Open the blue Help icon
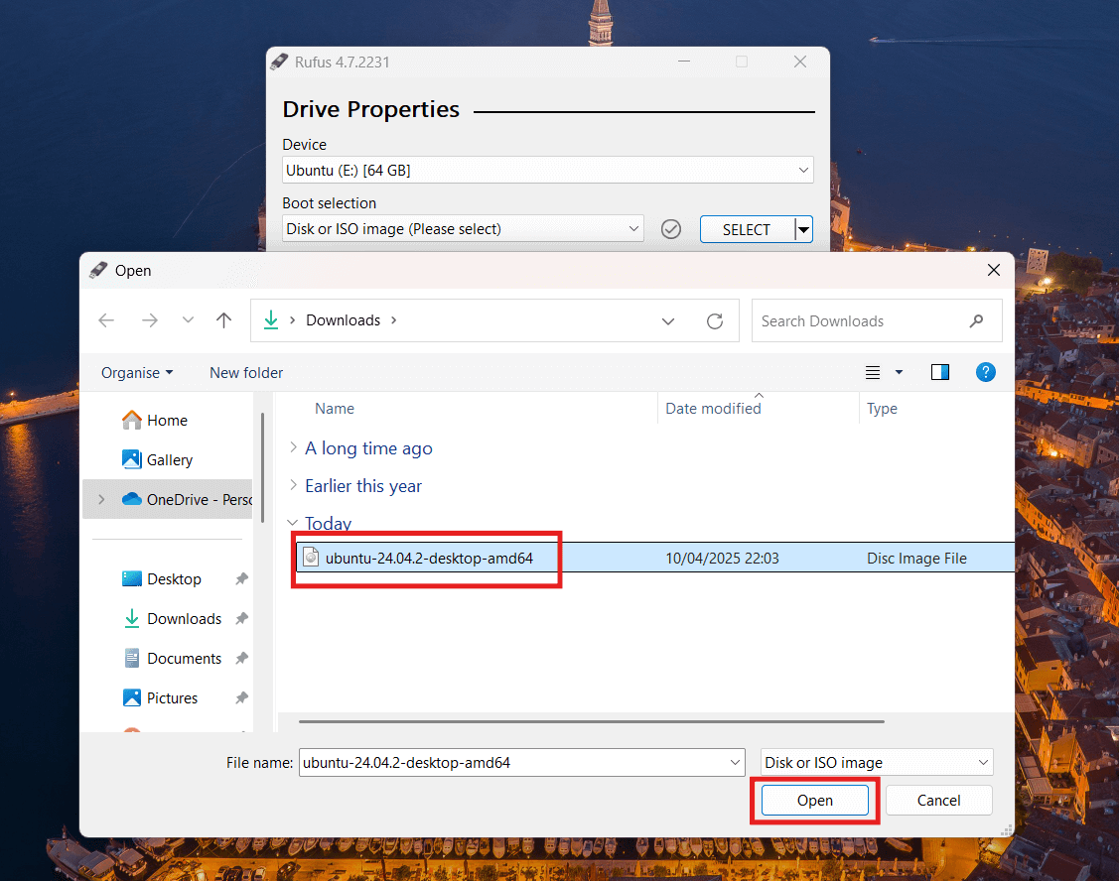 click(x=986, y=372)
